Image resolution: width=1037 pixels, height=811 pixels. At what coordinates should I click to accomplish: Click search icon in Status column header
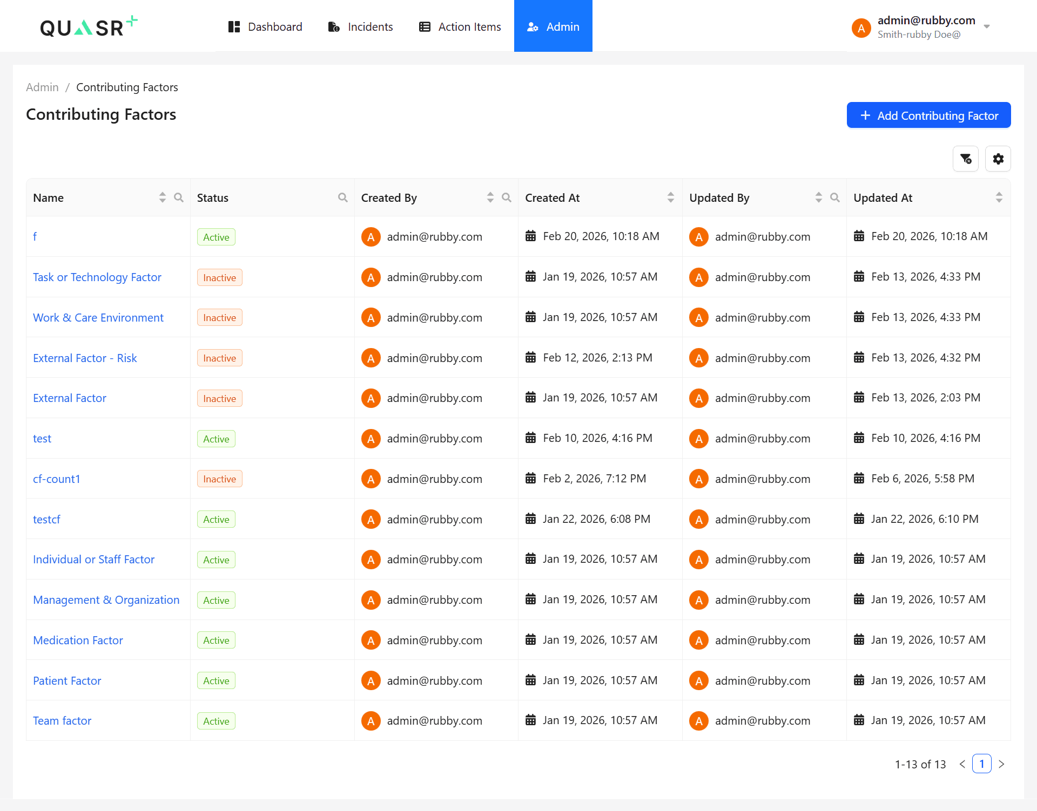(x=343, y=197)
